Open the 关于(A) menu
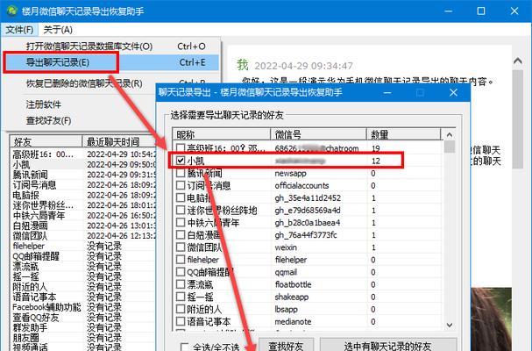The image size is (532, 351). (x=58, y=30)
